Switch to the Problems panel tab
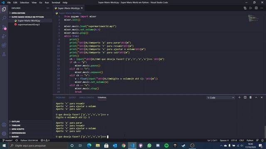This screenshot has width=266, height=149. [61, 98]
